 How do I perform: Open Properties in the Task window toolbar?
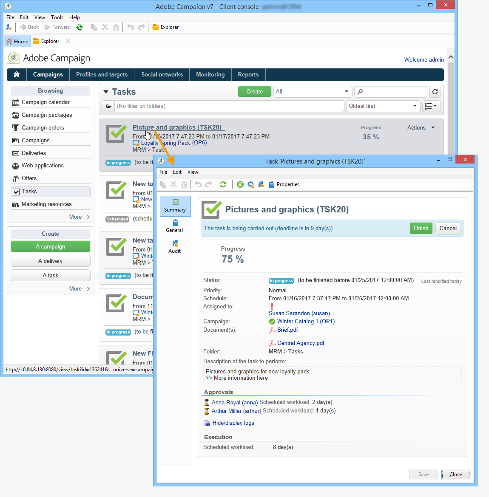pos(284,184)
